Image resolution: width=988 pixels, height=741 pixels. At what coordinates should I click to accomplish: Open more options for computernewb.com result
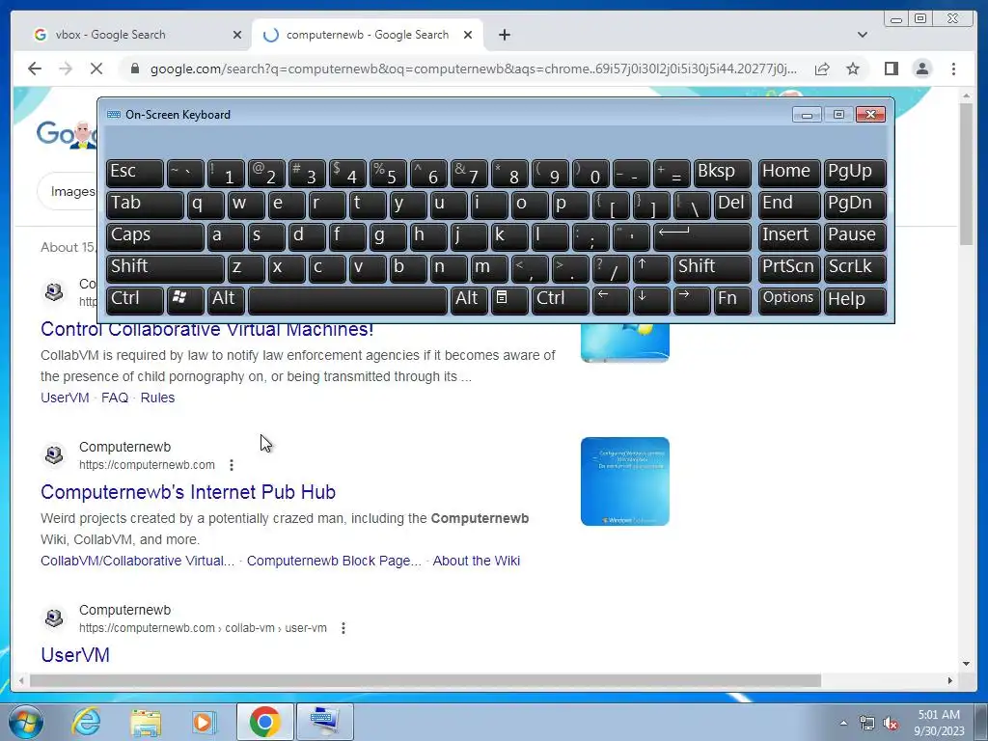pyautogui.click(x=232, y=465)
